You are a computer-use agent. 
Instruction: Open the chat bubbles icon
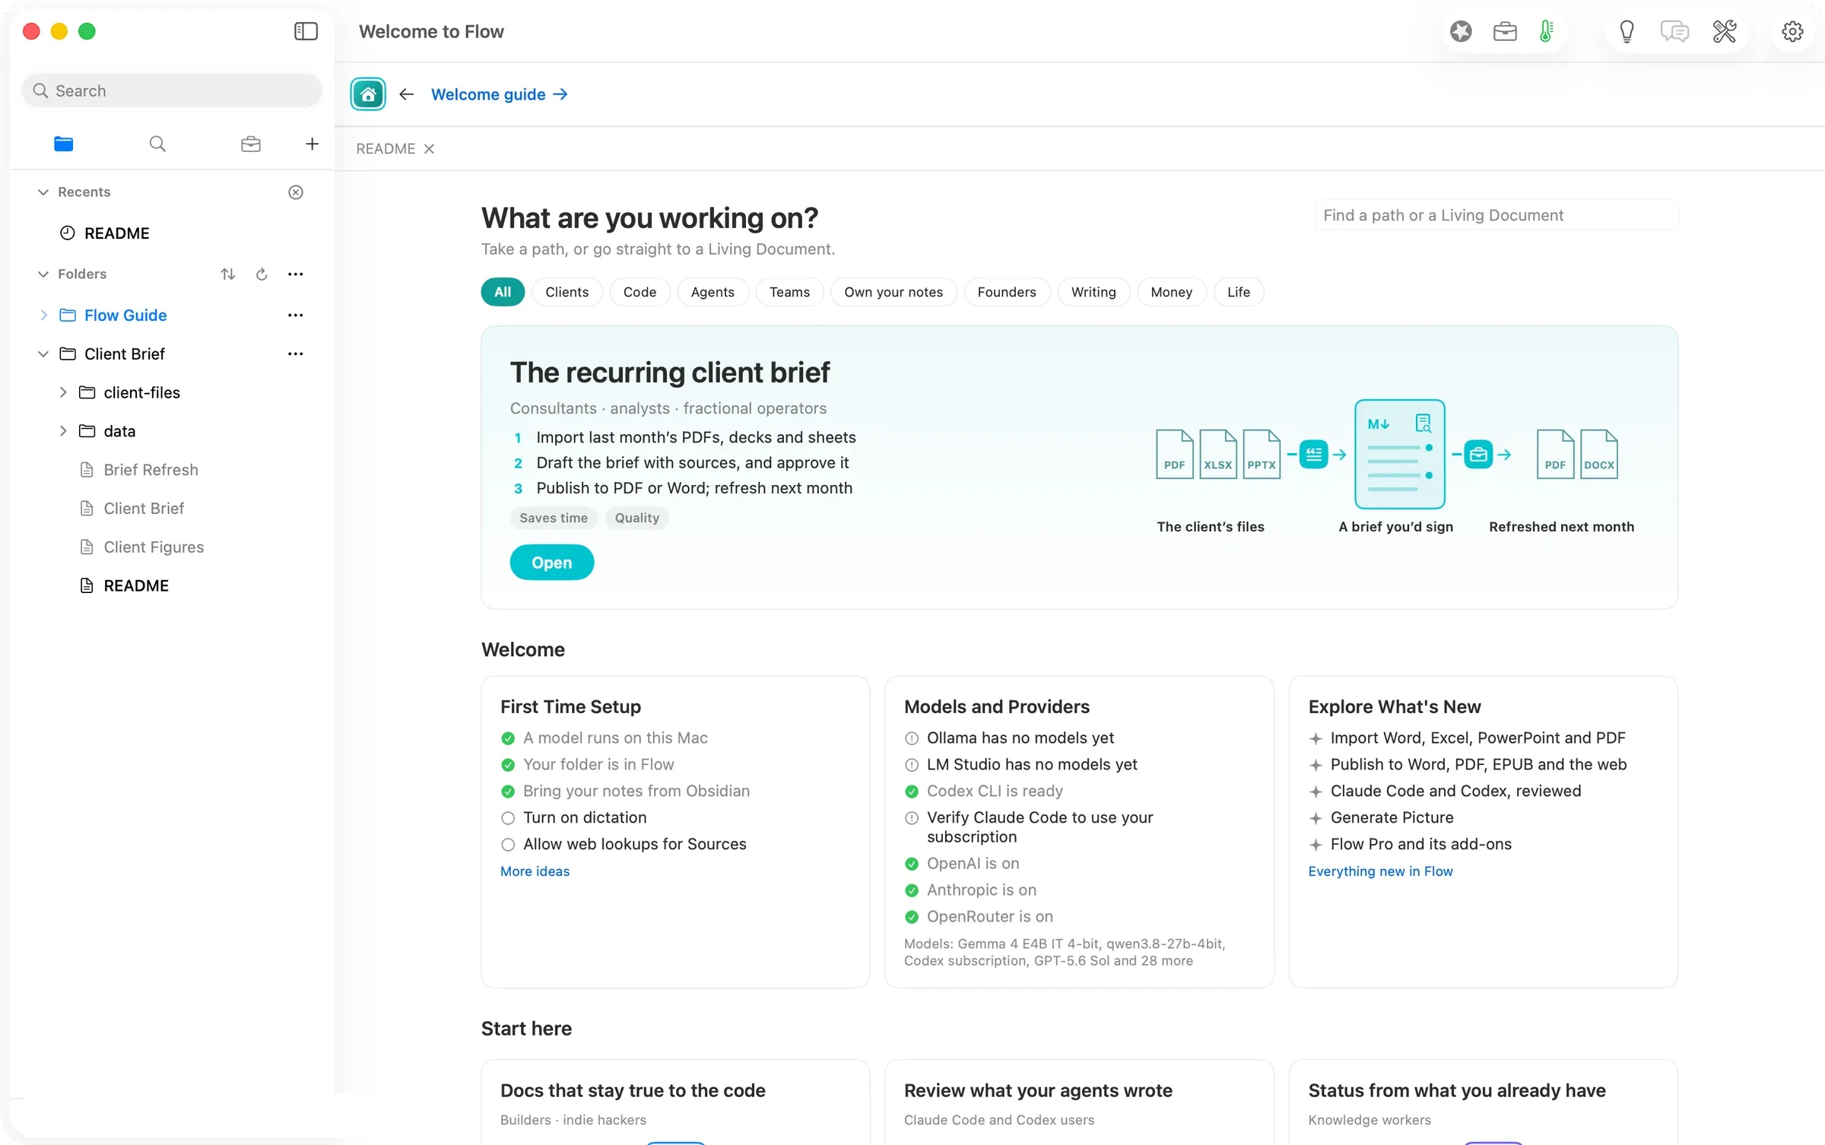point(1674,31)
